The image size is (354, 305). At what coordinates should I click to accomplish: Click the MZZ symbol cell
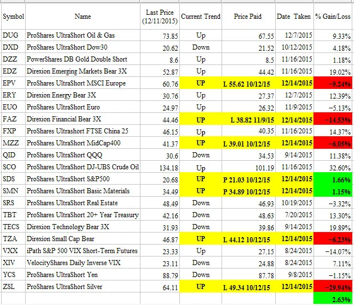[x=13, y=143]
